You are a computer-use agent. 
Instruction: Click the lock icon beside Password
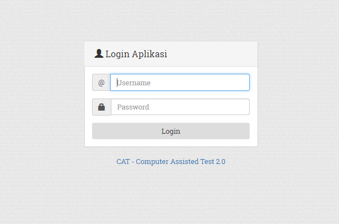101,107
